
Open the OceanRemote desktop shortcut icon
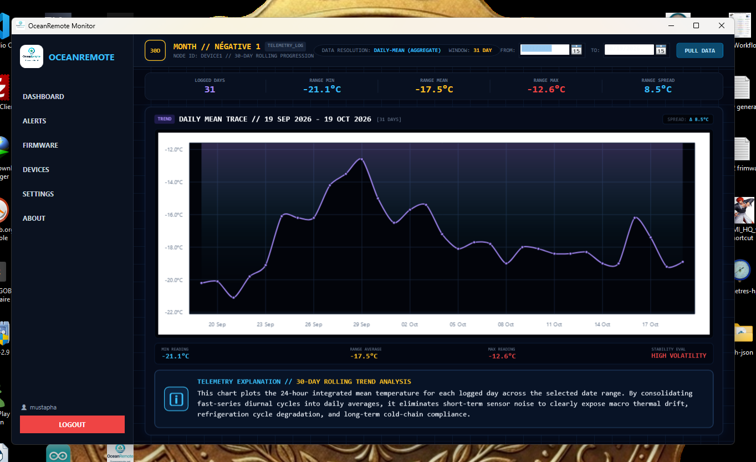coord(119,453)
